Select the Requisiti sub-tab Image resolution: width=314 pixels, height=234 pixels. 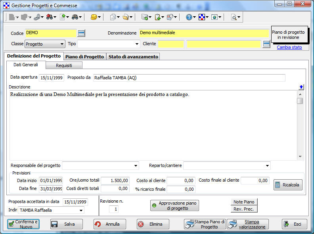click(x=64, y=65)
